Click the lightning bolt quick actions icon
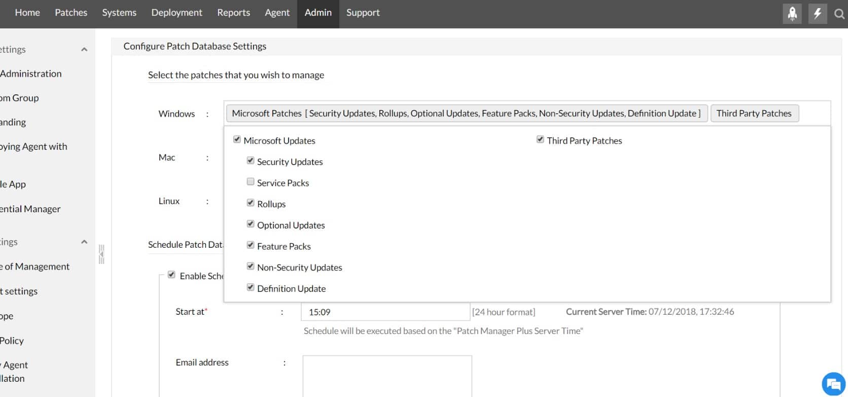 (817, 14)
